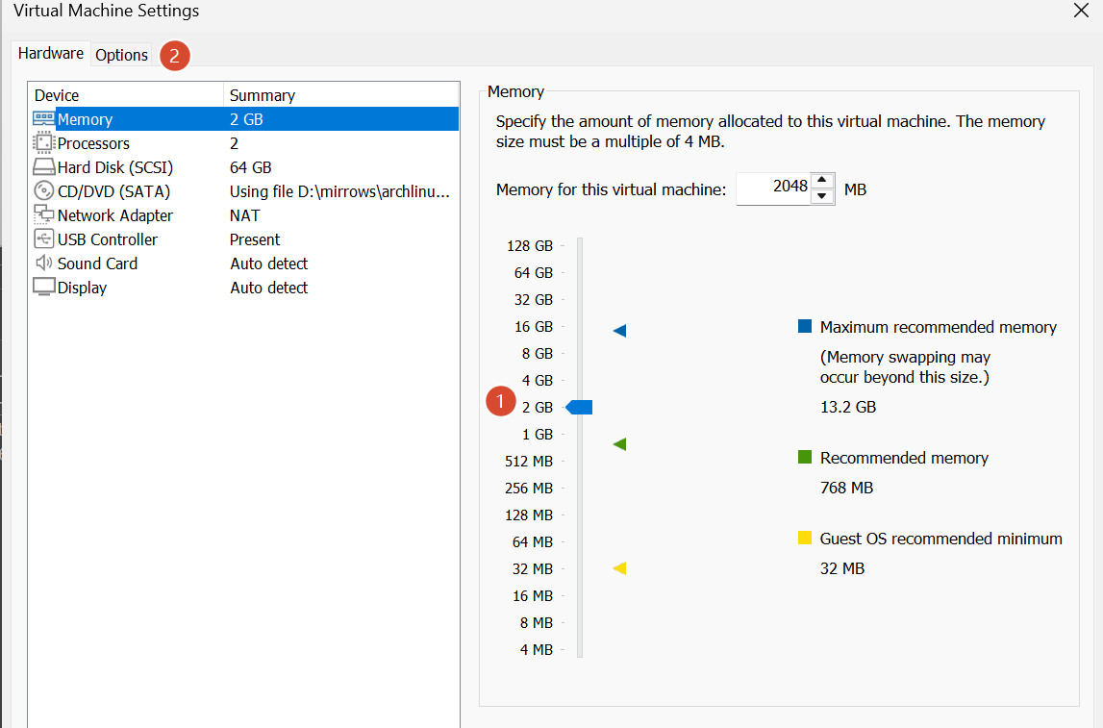Close the Virtual Machine Settings dialog
Screen dimensions: 1103x728
pyautogui.click(x=1081, y=11)
